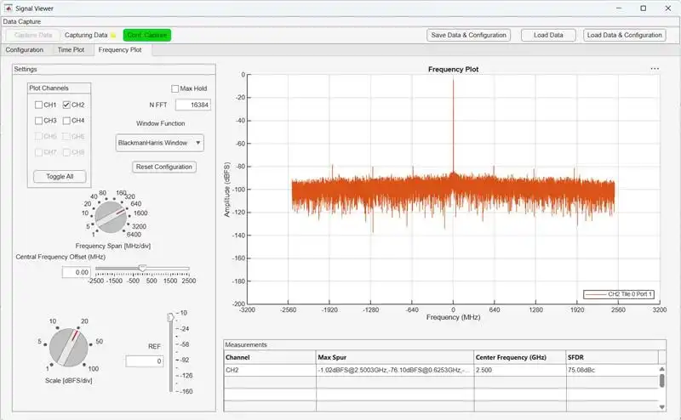Click the MATLAB app icon in title bar
This screenshot has width=681, height=420.
click(x=8, y=9)
